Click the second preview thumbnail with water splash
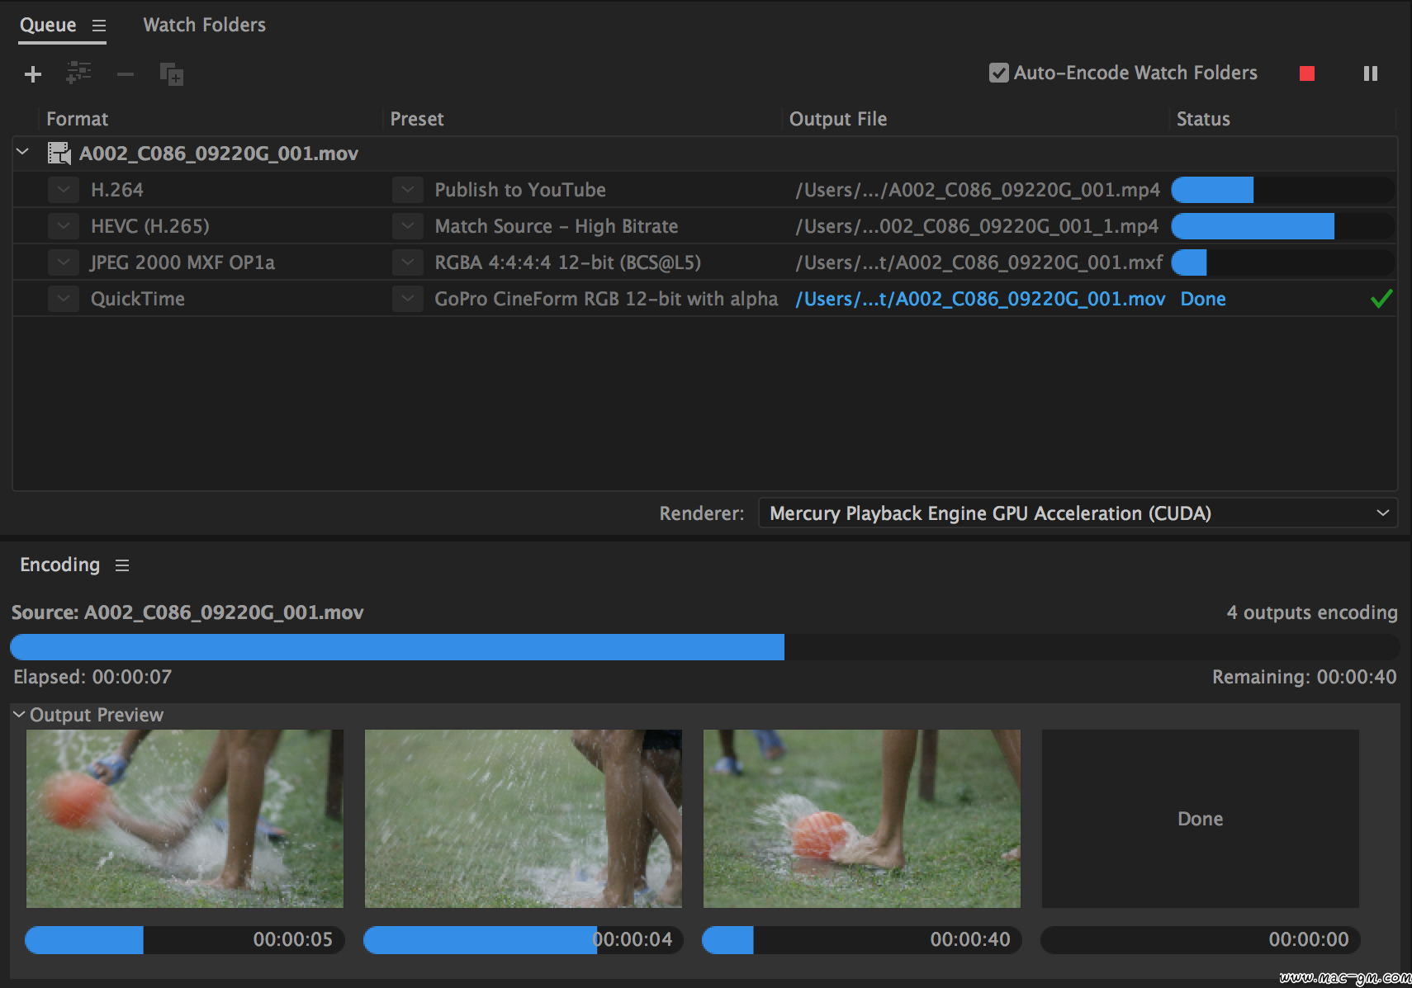1412x988 pixels. pyautogui.click(x=524, y=819)
